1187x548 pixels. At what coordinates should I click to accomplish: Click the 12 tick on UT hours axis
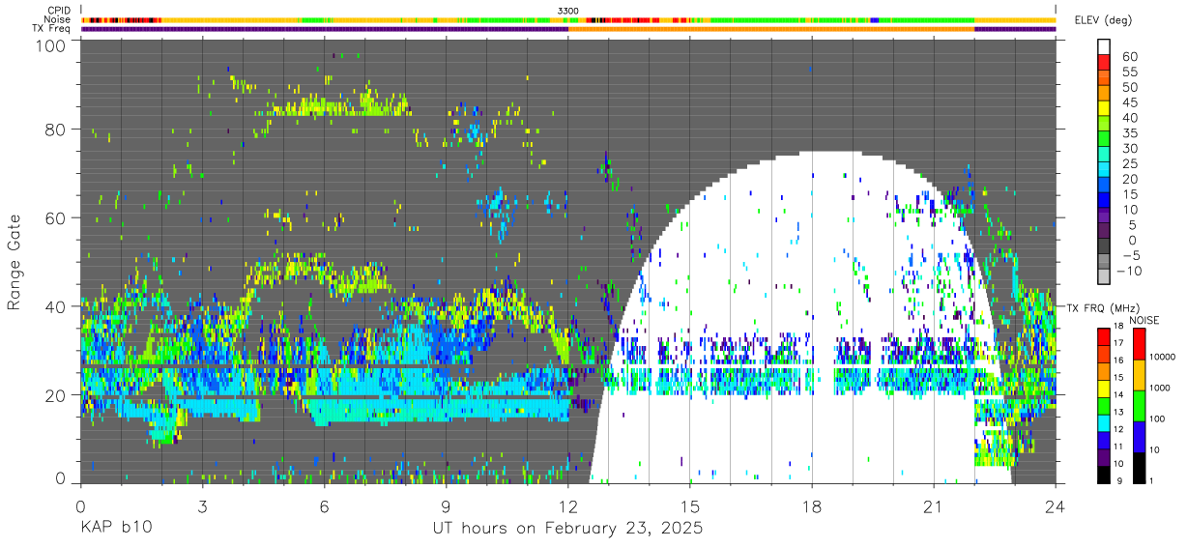(567, 506)
